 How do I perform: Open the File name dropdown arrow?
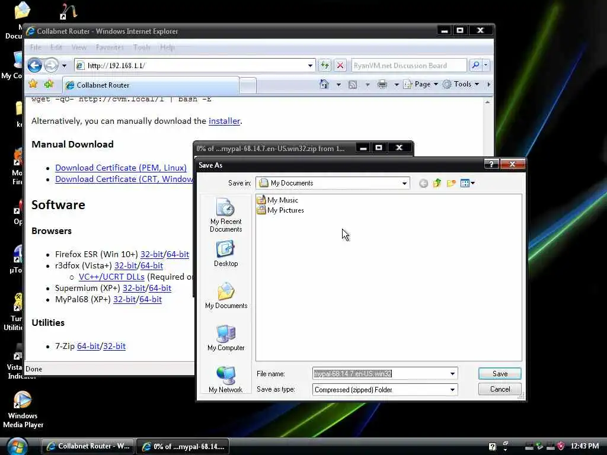pyautogui.click(x=452, y=374)
